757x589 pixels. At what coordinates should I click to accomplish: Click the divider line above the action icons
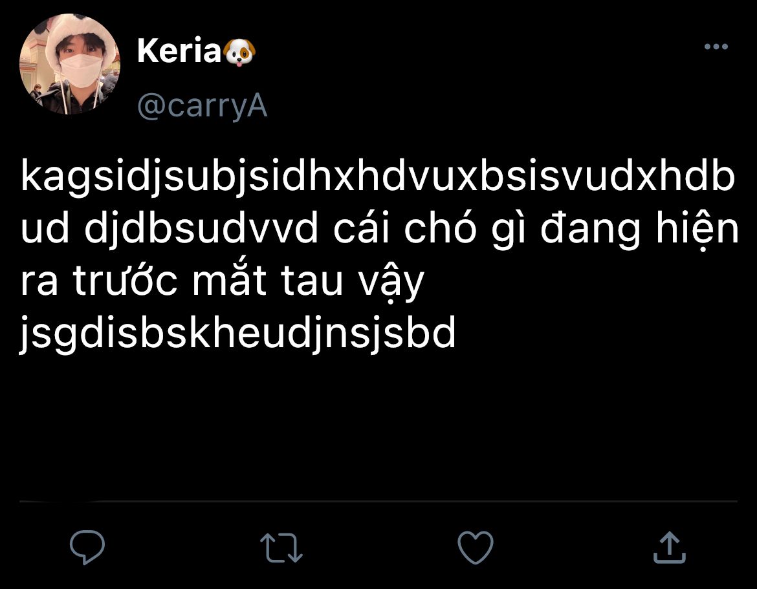click(378, 501)
